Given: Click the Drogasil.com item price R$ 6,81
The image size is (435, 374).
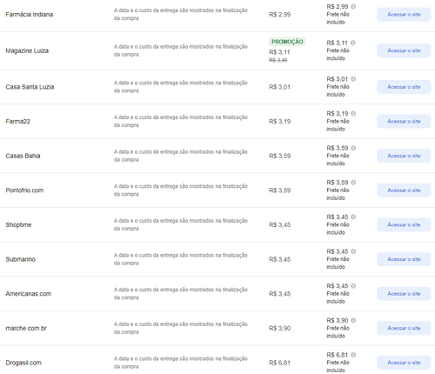Looking at the screenshot, I should coord(279,363).
